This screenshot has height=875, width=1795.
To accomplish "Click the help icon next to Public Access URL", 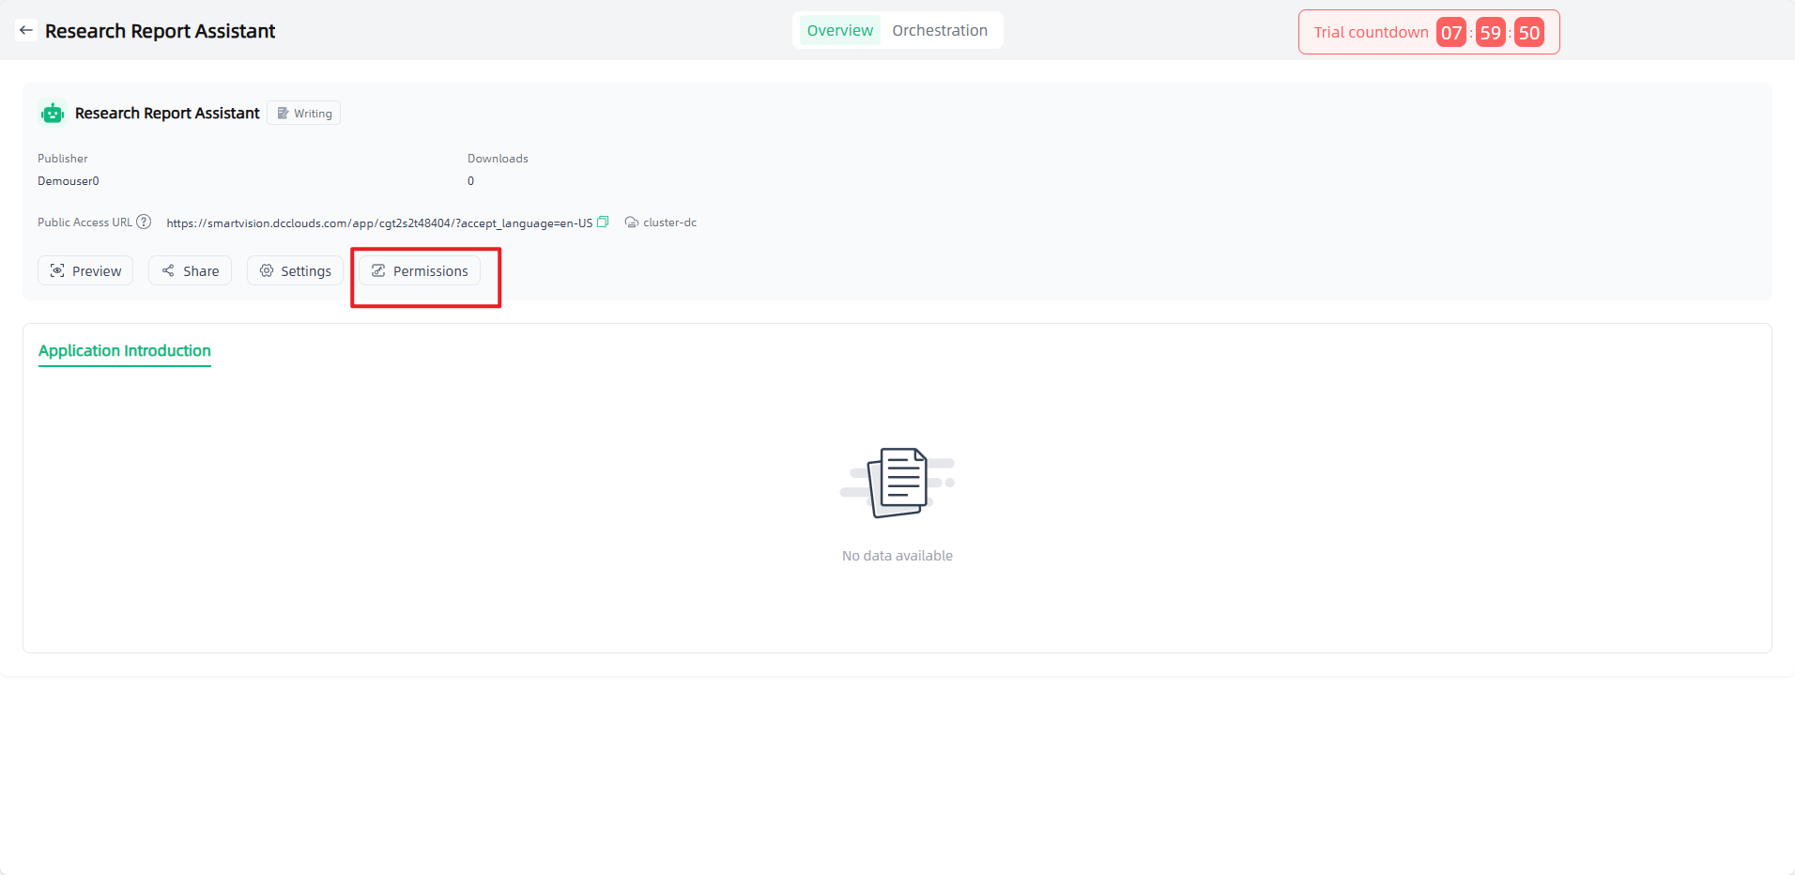I will click(144, 223).
